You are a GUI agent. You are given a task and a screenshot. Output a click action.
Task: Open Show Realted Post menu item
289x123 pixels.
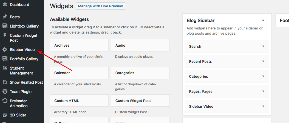[x=26, y=82]
